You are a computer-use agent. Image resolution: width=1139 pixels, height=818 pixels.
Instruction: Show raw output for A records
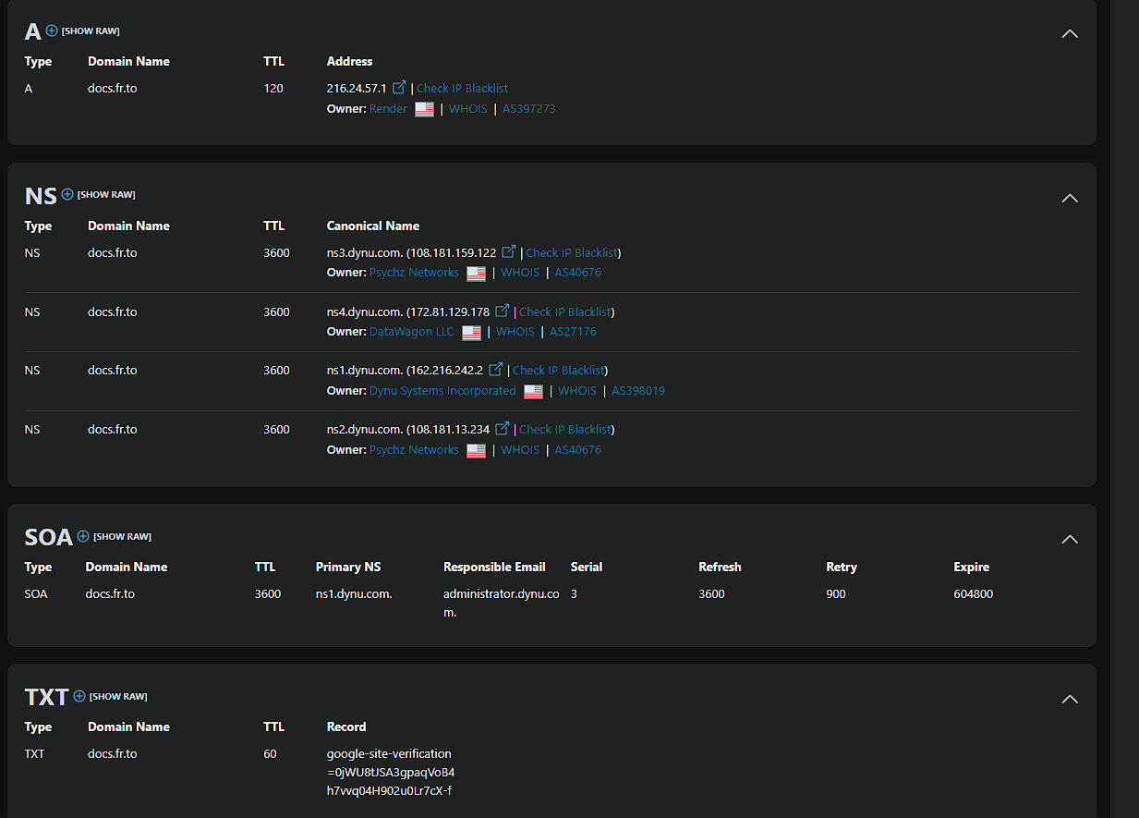coord(91,31)
